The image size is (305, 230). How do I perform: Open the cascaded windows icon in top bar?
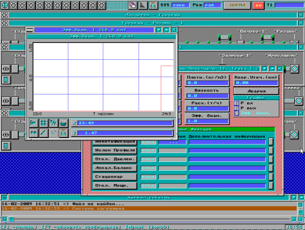(132, 5)
